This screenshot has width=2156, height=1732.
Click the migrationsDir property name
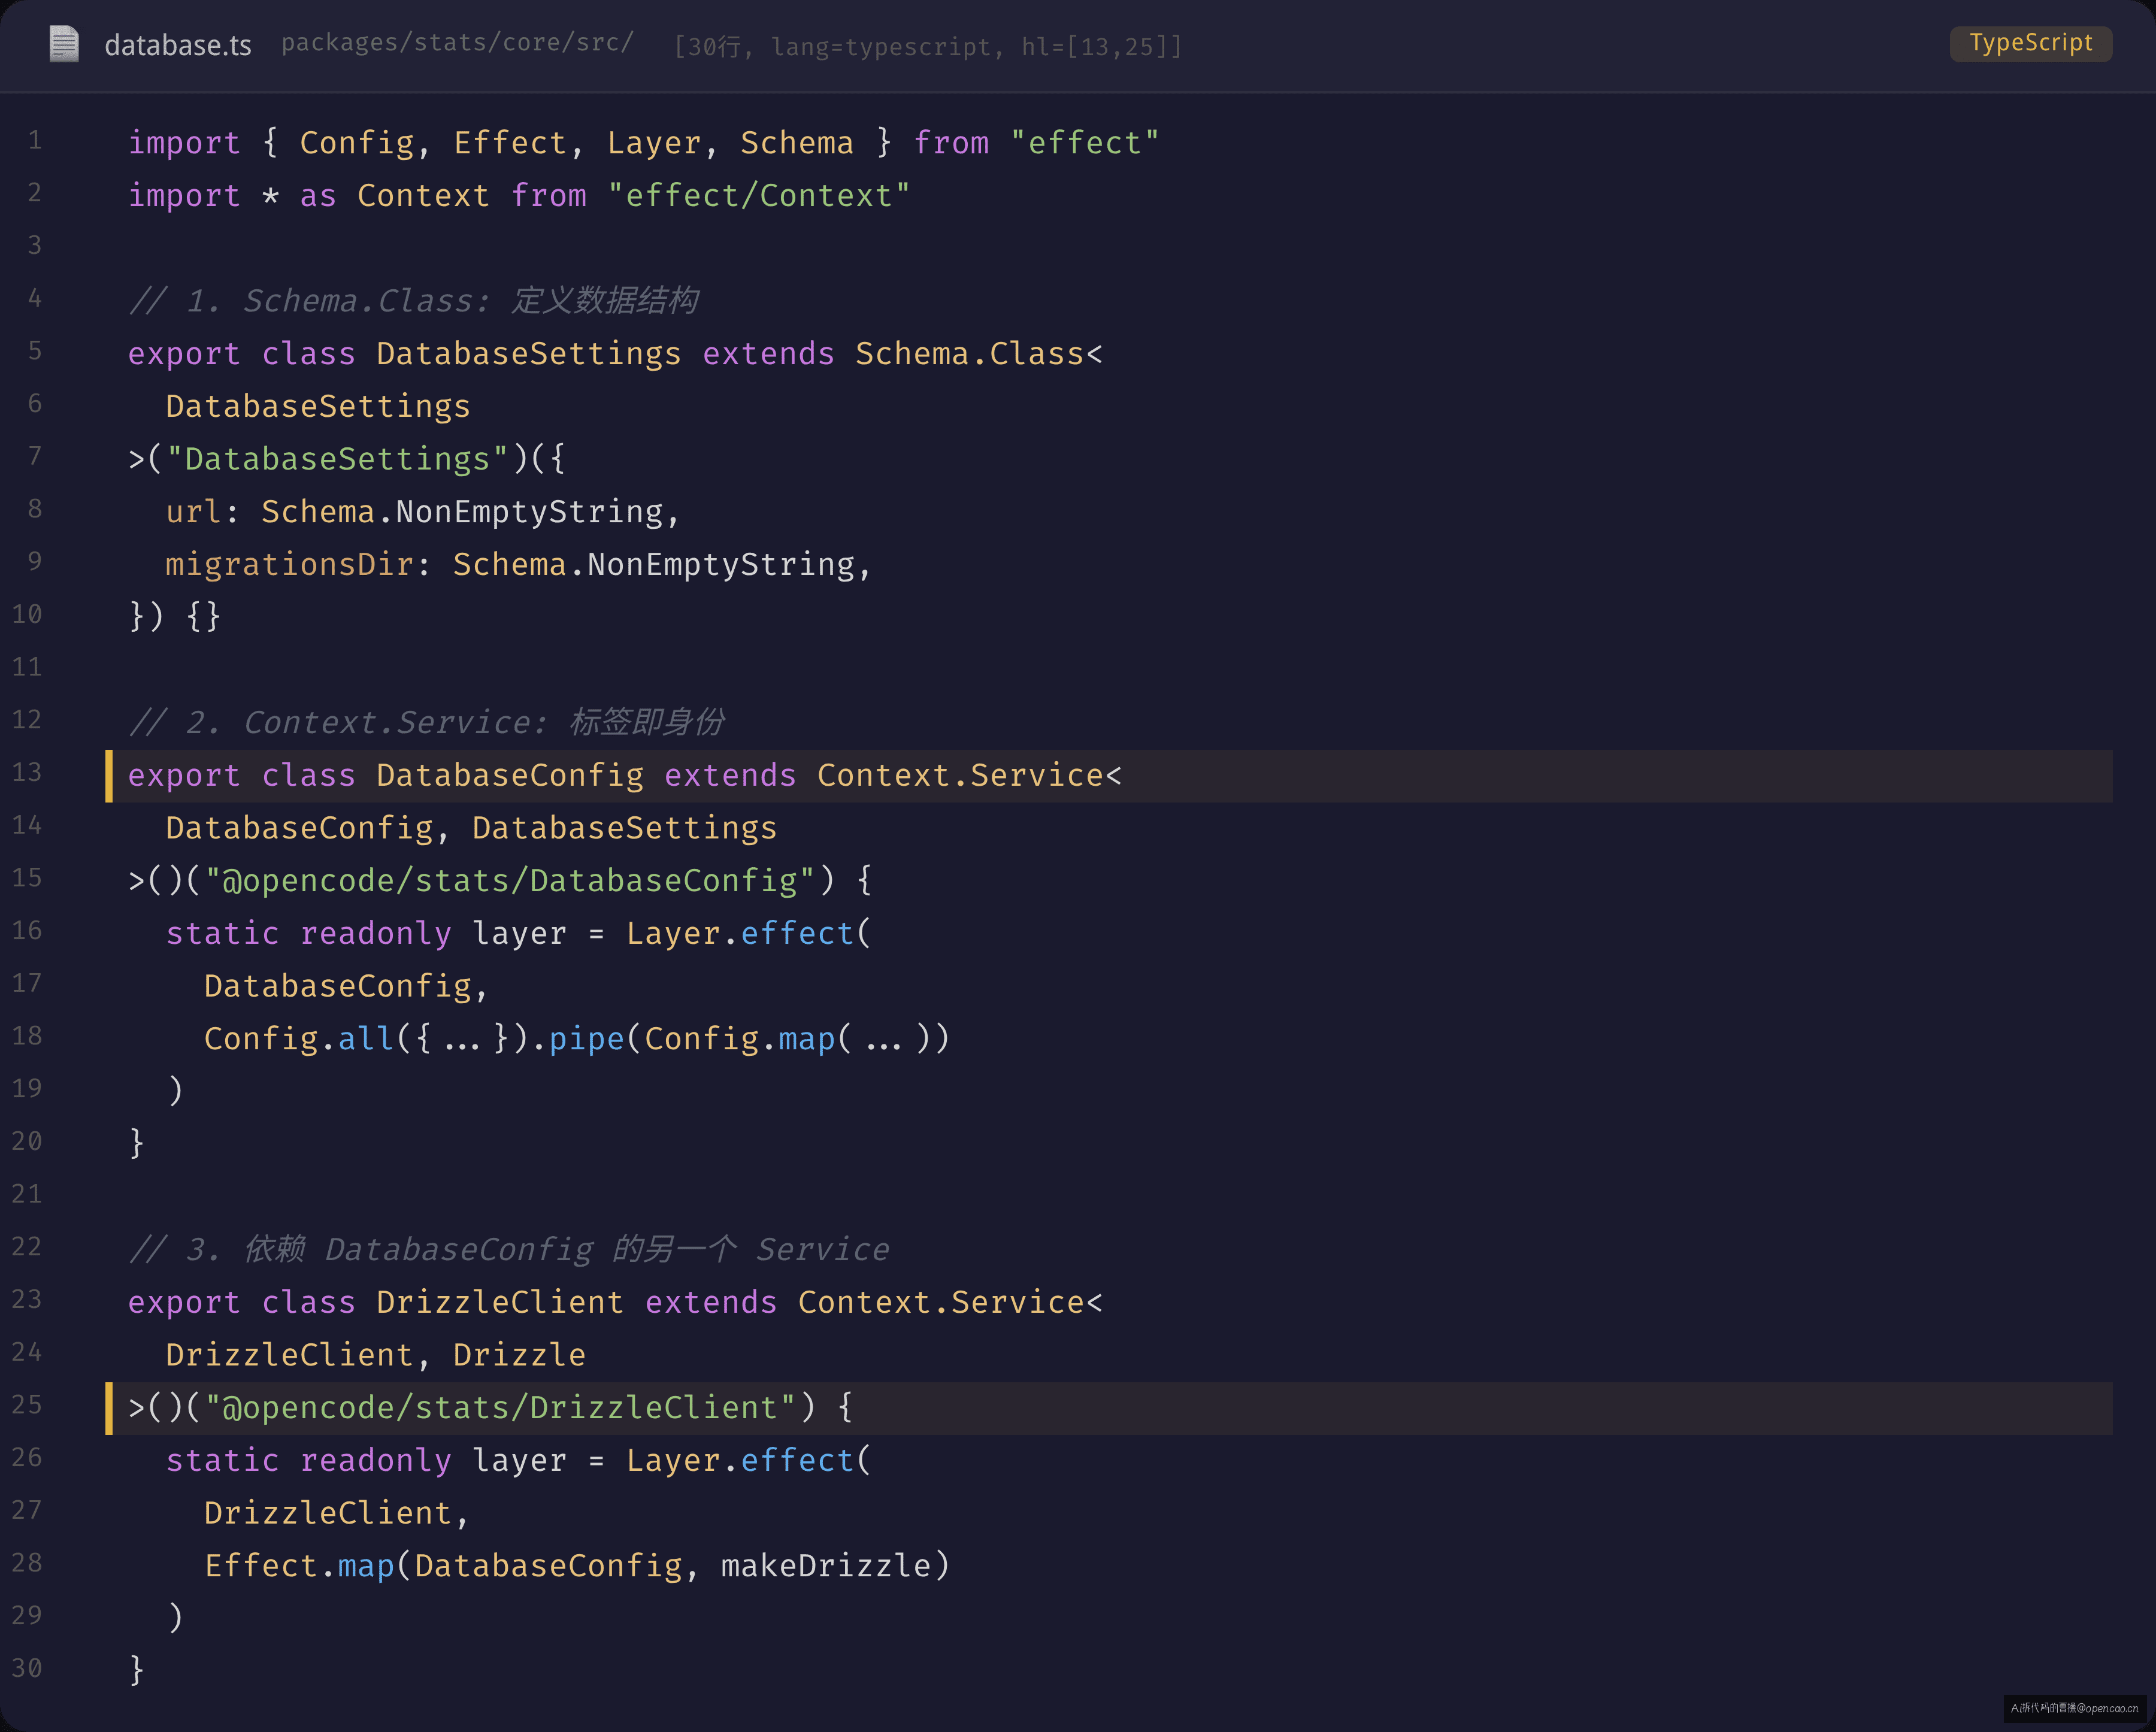290,565
